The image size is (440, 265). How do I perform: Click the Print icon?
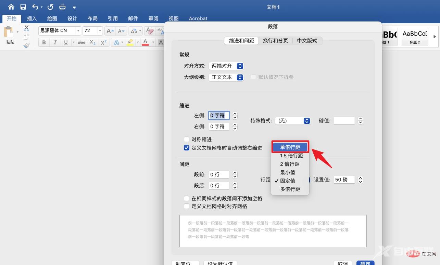[62, 7]
